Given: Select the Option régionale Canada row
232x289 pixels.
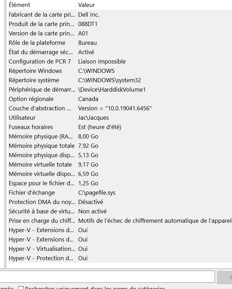Looking at the screenshot, I should pos(120,99).
